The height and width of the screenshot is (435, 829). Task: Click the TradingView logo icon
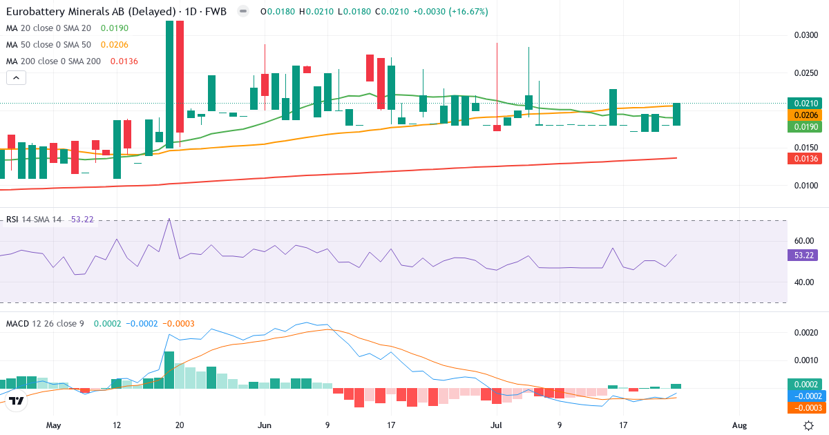(x=17, y=400)
